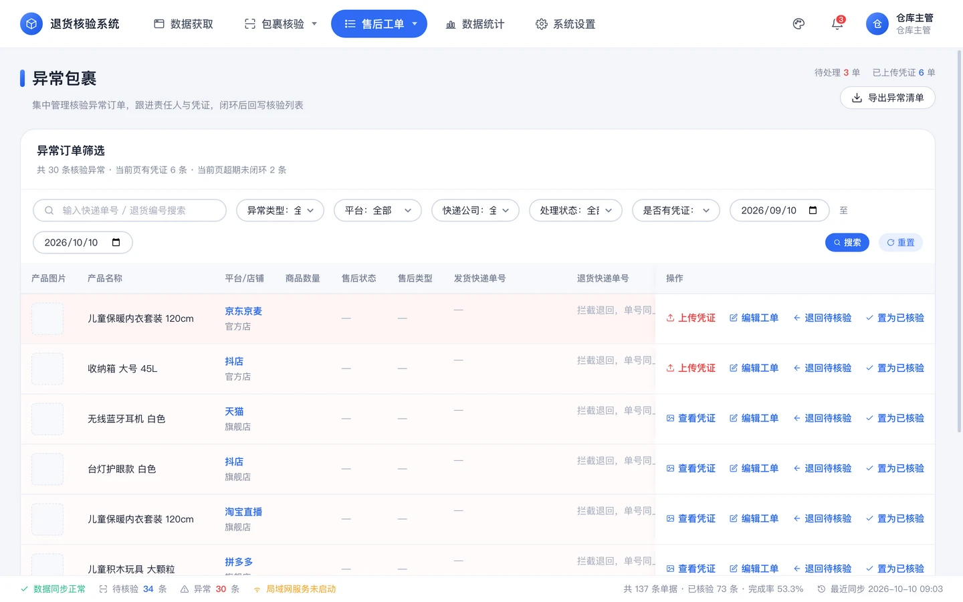Click the 淘宝直播 platform link

(x=243, y=512)
